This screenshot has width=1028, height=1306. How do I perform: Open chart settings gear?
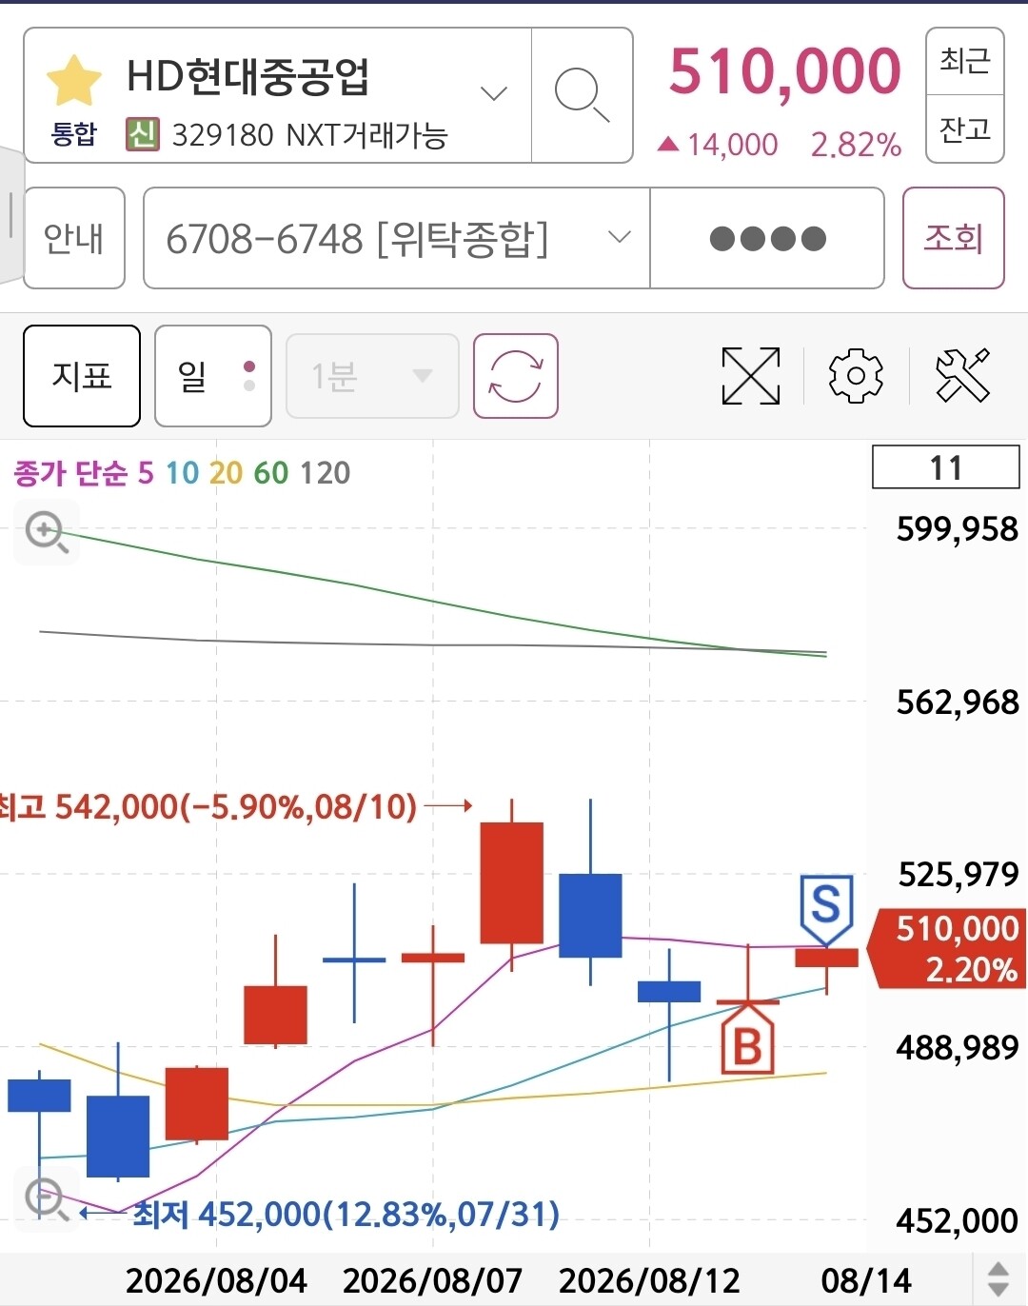pos(856,376)
